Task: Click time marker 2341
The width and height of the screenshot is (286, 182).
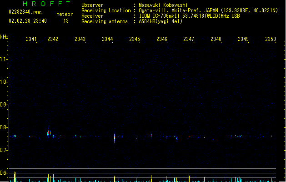Action: [x=31, y=39]
